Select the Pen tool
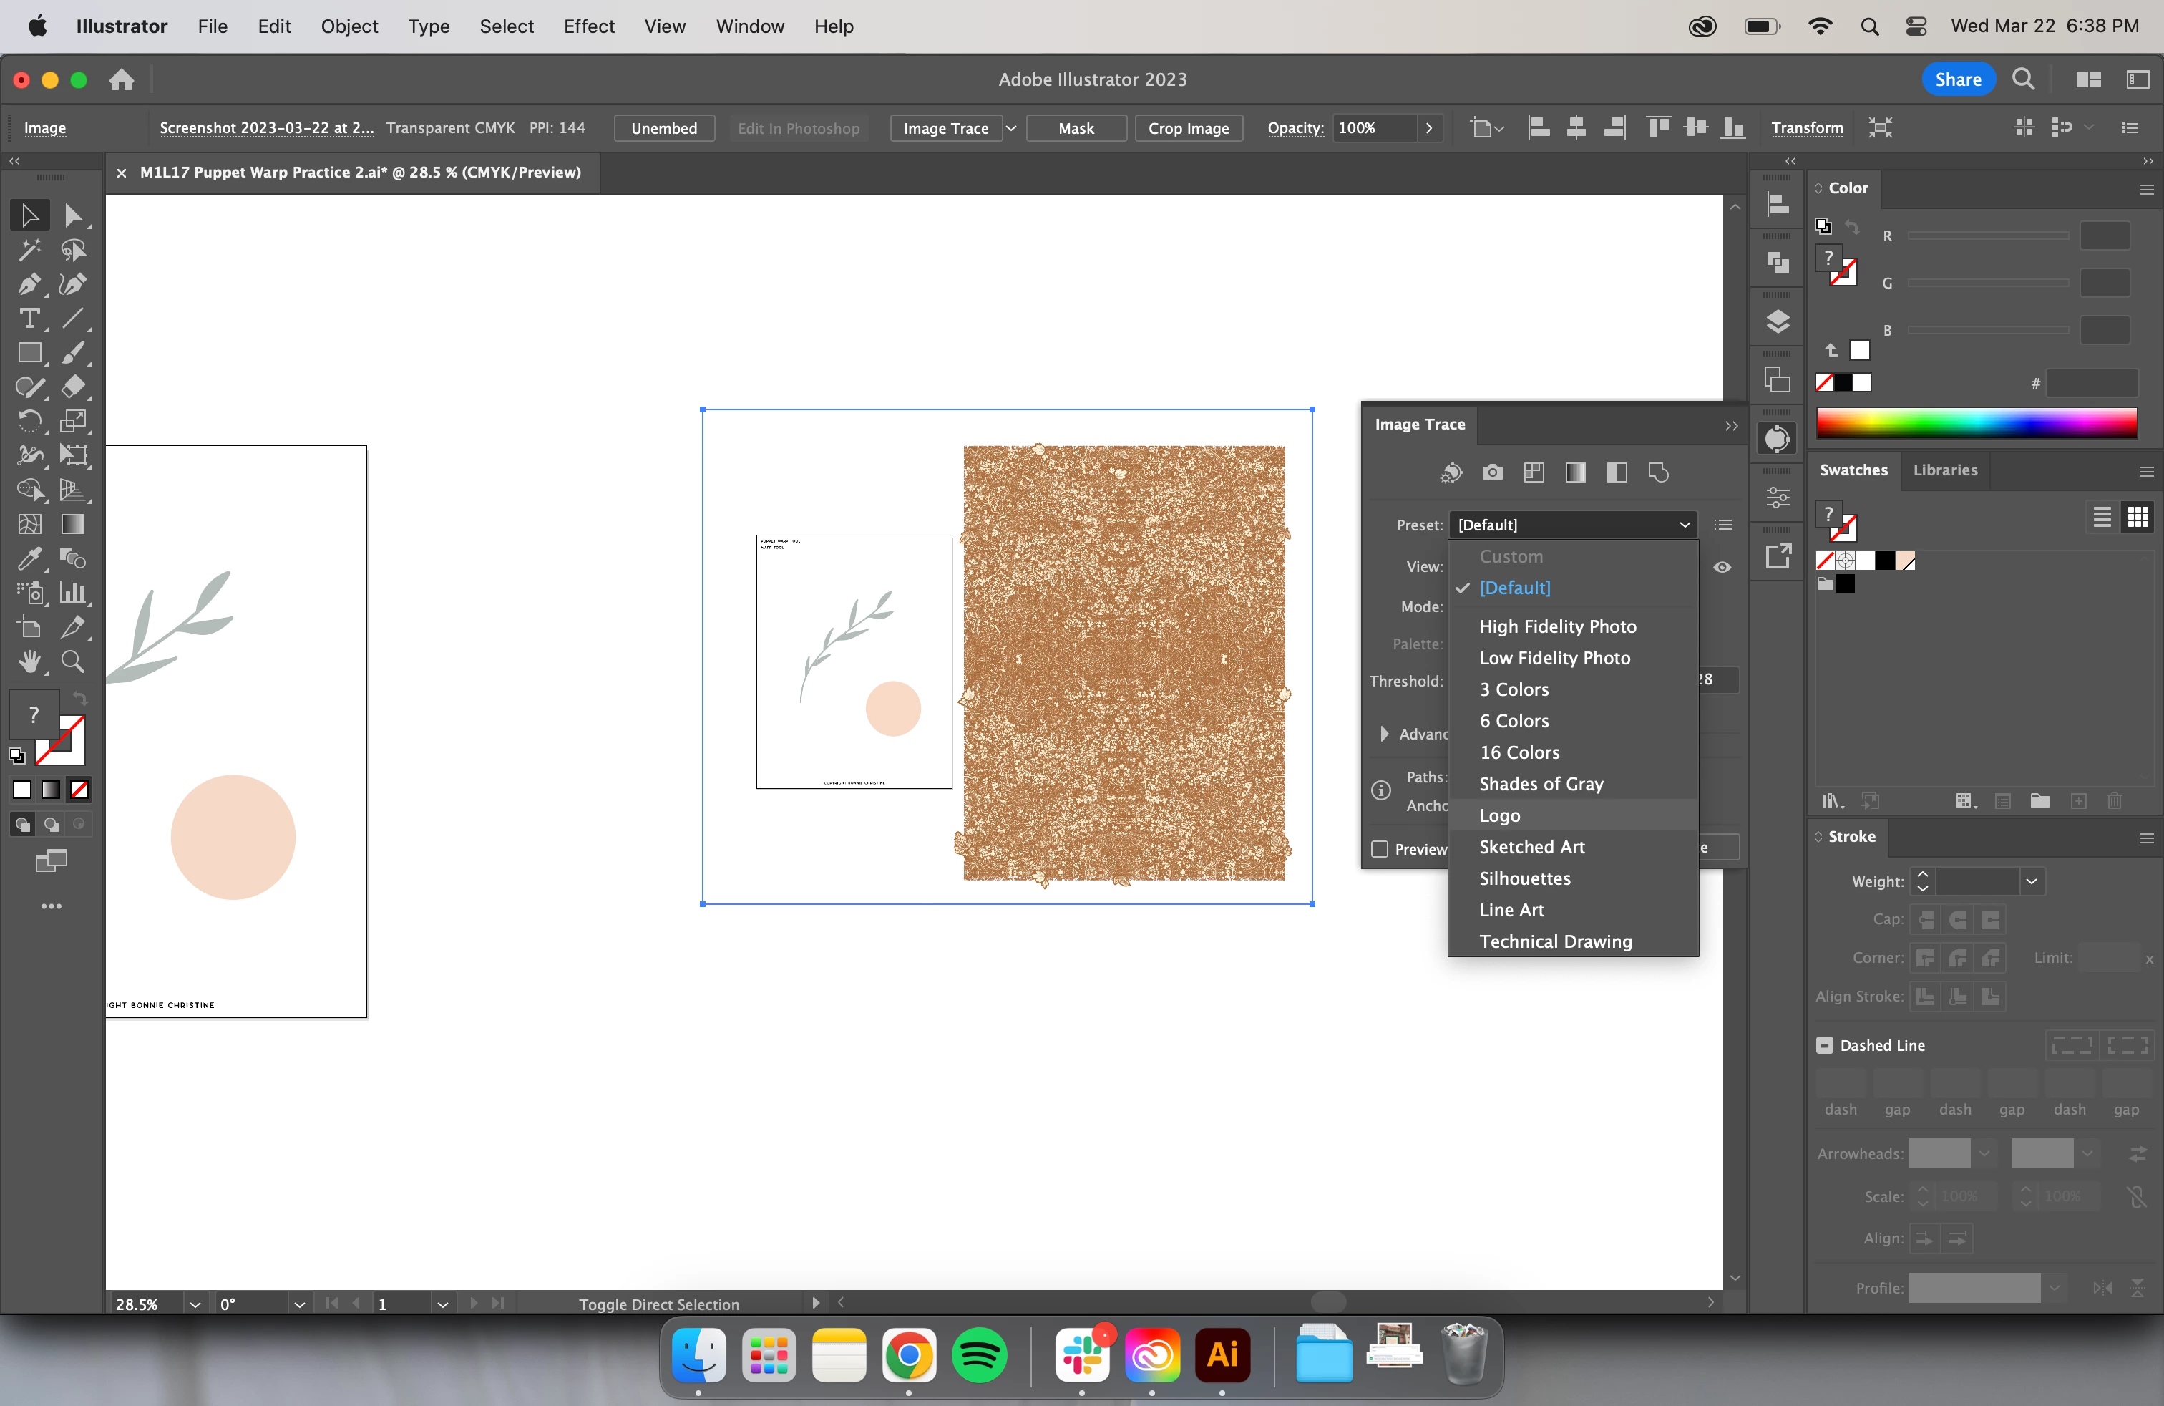 click(28, 285)
